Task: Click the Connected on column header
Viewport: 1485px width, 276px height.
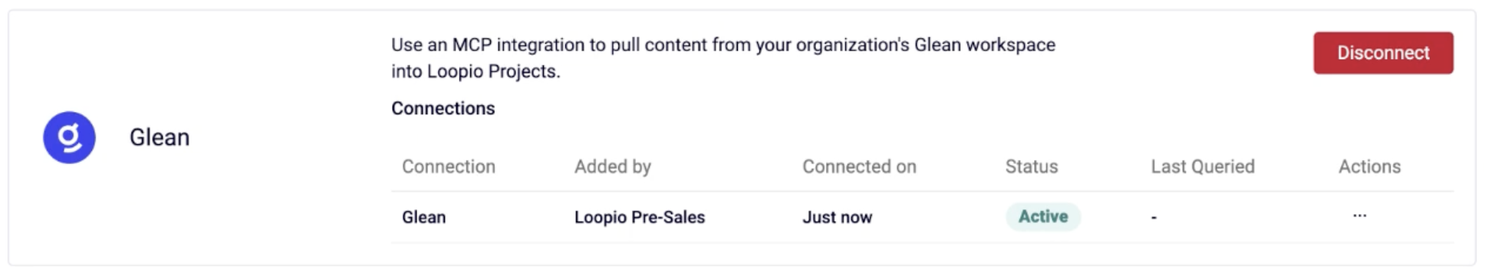Action: tap(859, 166)
